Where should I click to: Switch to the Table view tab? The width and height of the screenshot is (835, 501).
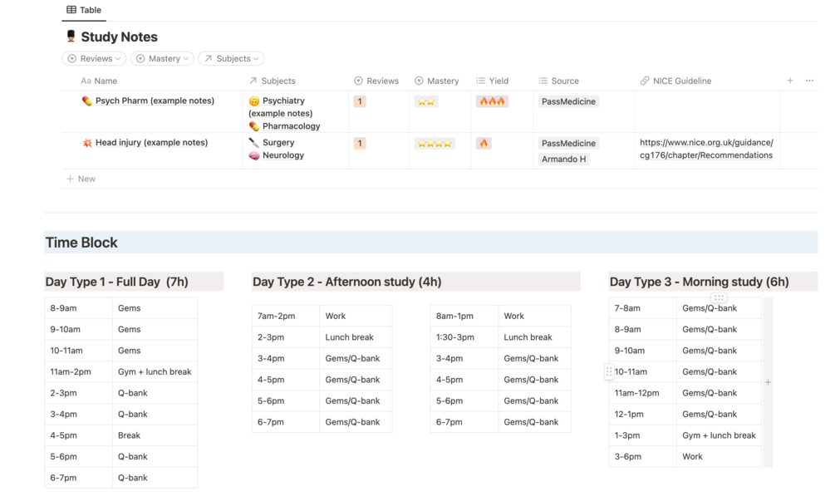pyautogui.click(x=84, y=10)
